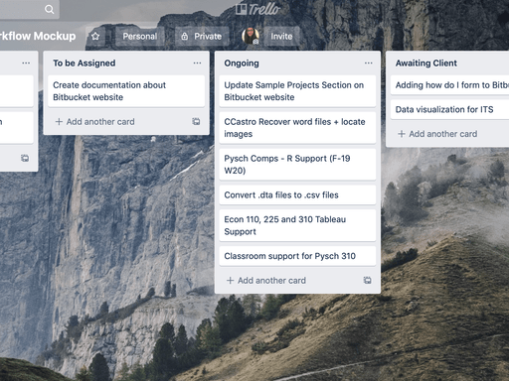This screenshot has width=509, height=381.
Task: Star the Workflow Mockup board
Action: [95, 36]
